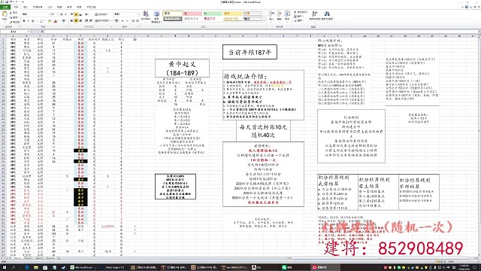Toggle Wrap Text
The height and width of the screenshot is (271, 481).
pos(101,14)
